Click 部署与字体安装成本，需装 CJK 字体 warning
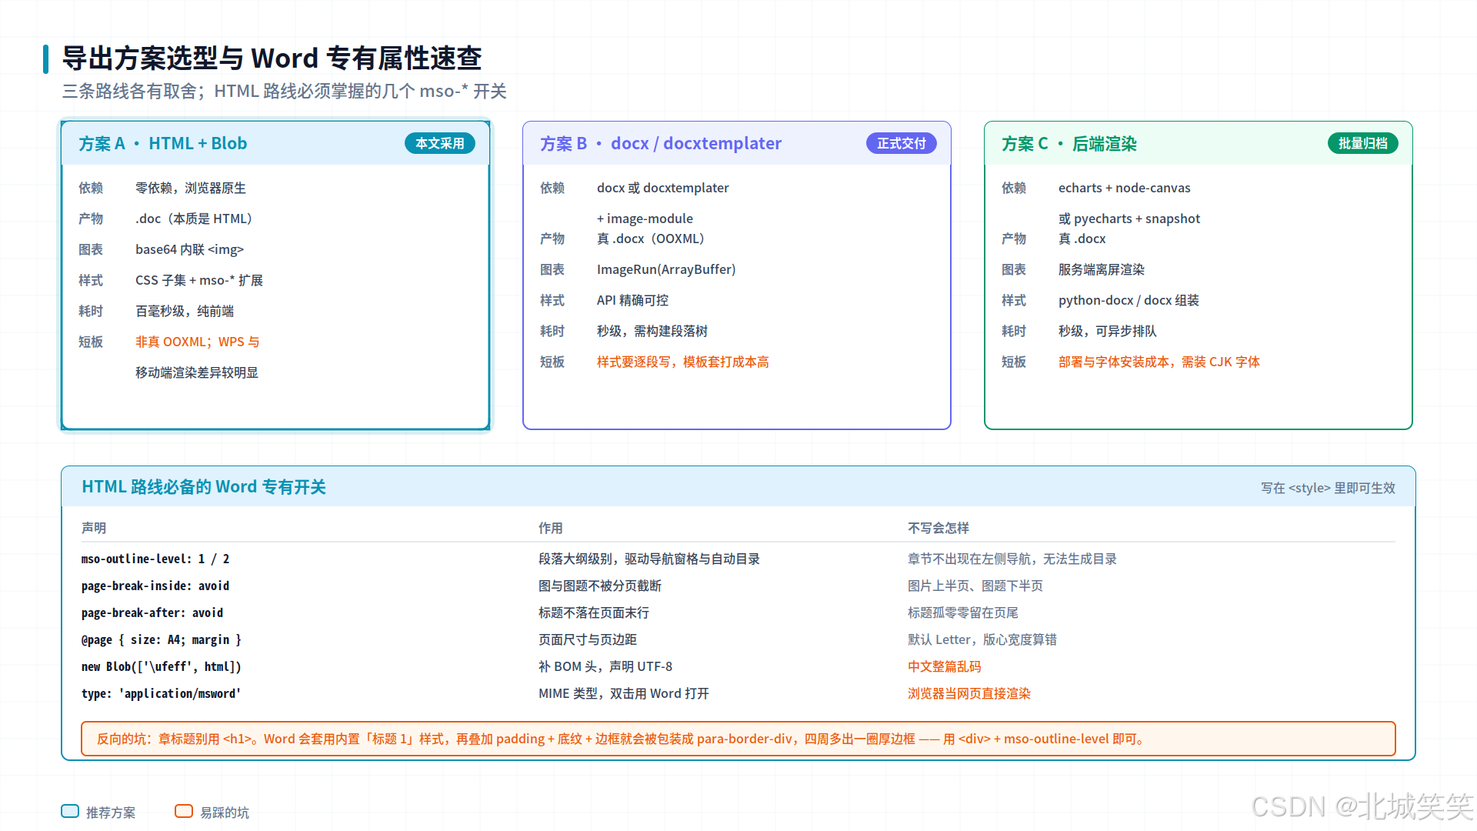This screenshot has width=1477, height=831. point(1159,362)
